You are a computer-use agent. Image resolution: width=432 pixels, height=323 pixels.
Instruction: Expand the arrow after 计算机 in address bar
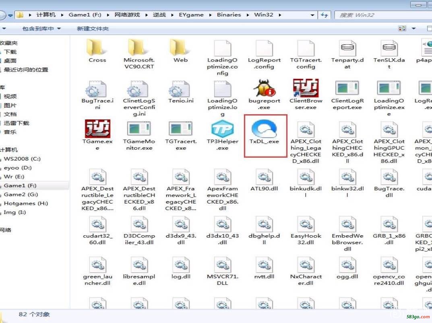pos(62,15)
